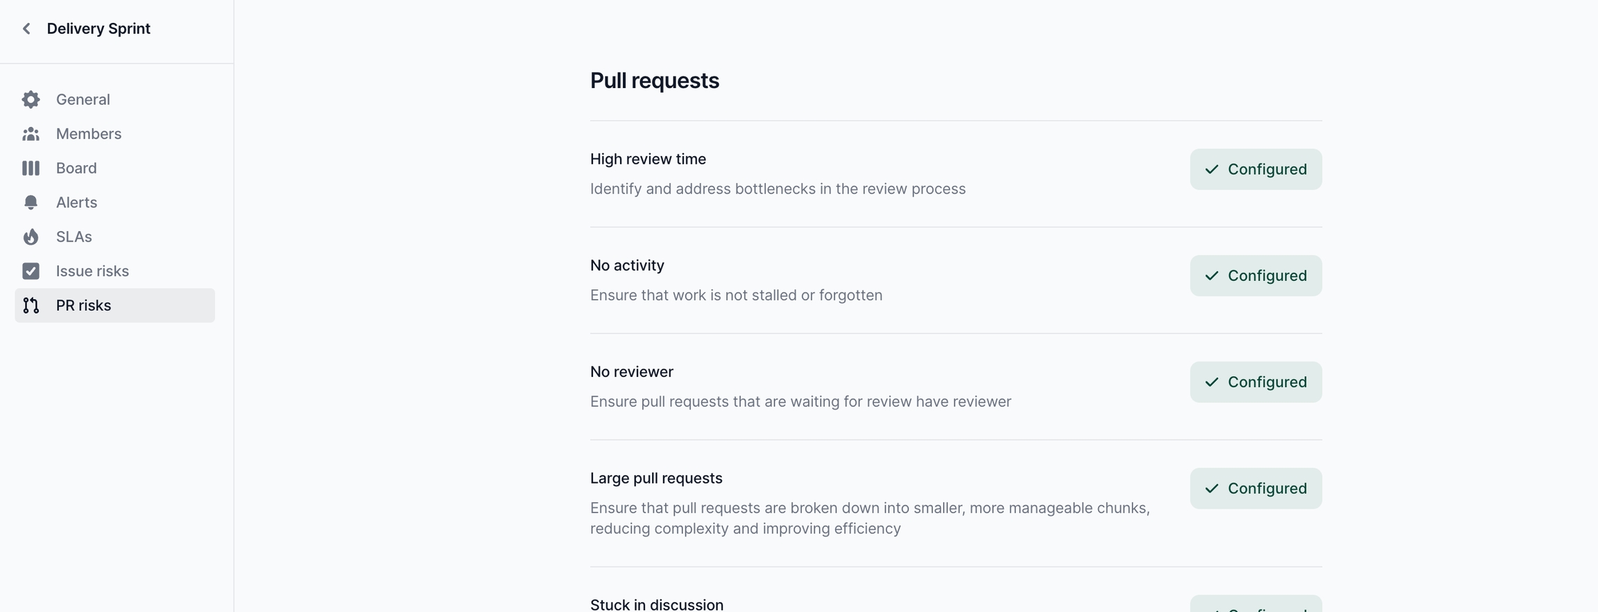Click the SLAs flame icon
The image size is (1598, 612).
(31, 237)
